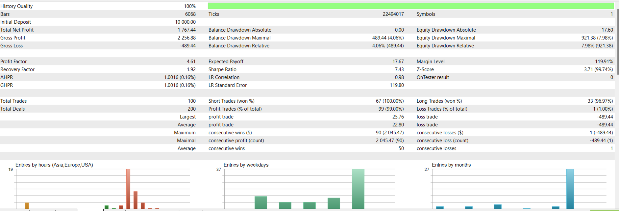Click the Profit Factor row label
This screenshot has height=211, width=619.
13,62
